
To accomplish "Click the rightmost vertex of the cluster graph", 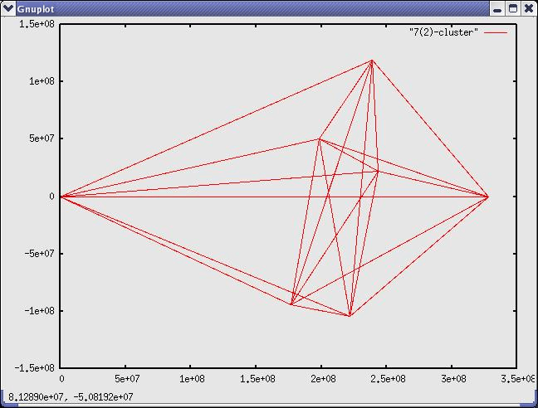I will pos(488,197).
